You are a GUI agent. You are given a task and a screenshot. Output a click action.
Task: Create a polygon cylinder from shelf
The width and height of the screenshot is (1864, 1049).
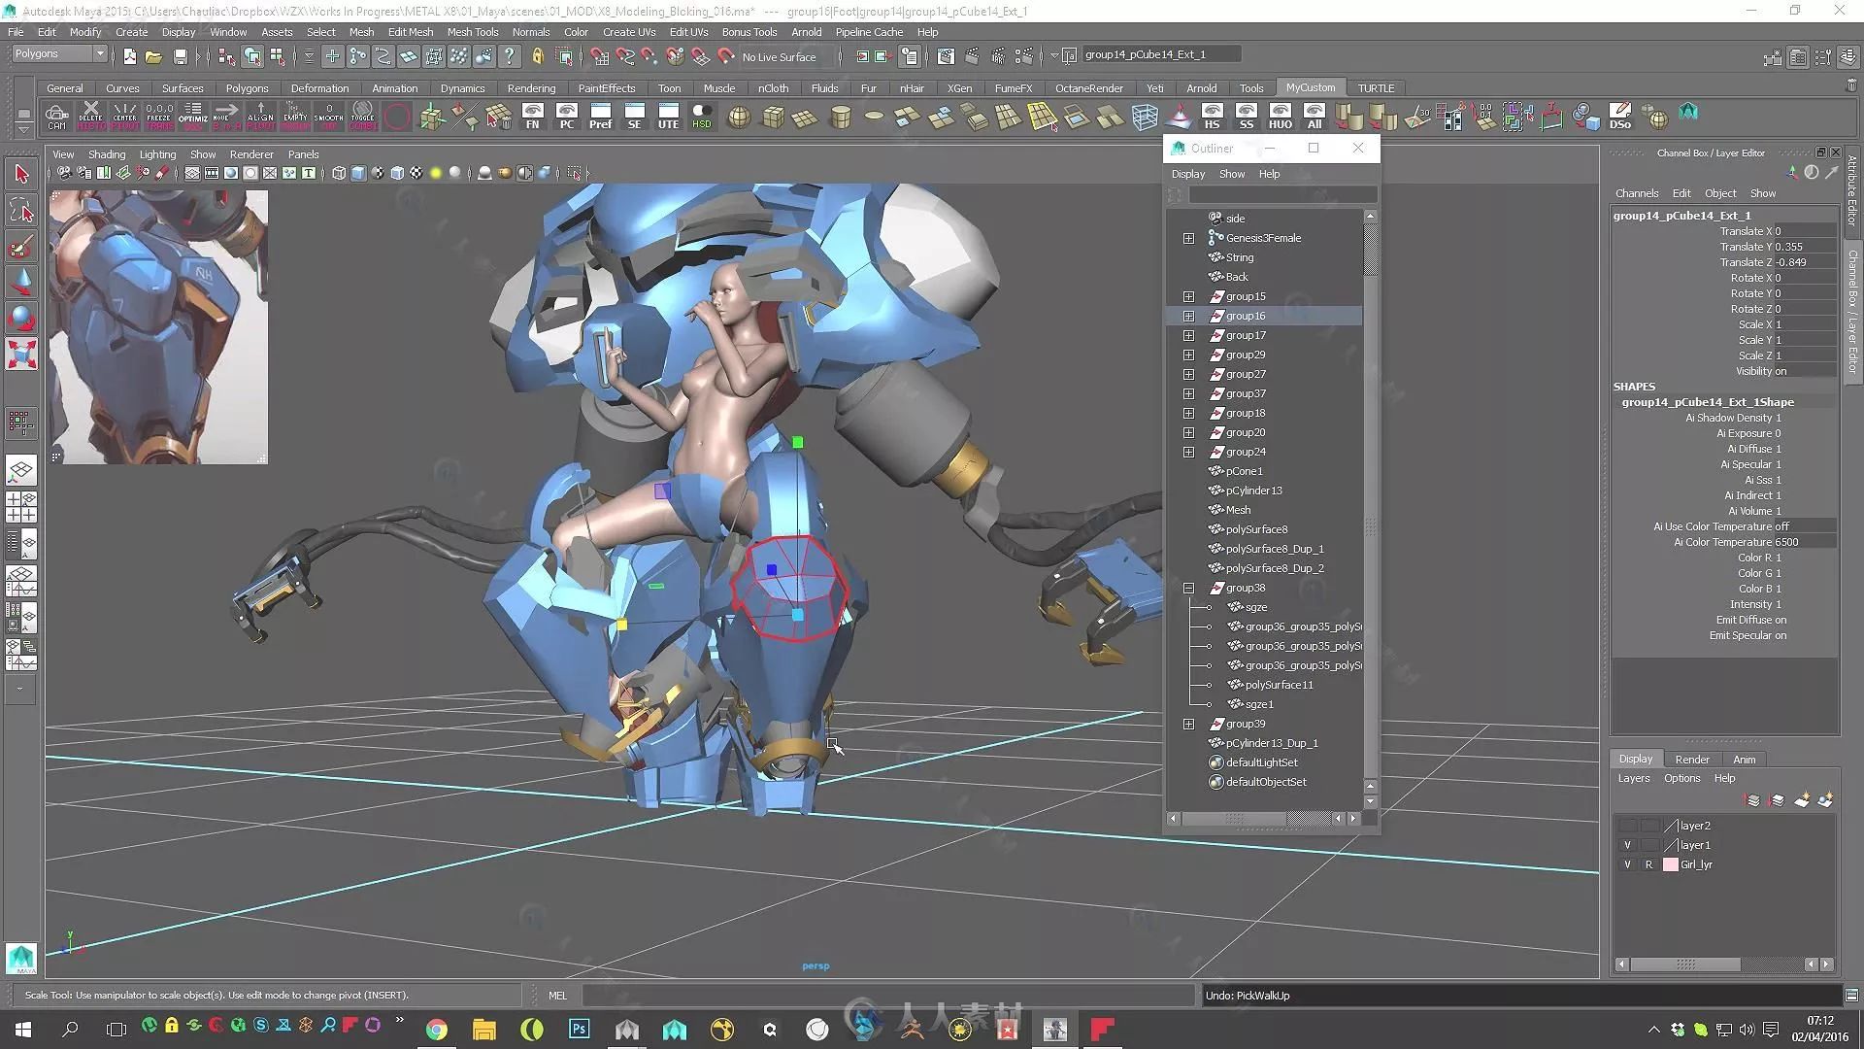coord(841,118)
